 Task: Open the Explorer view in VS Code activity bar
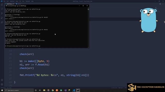[x=2, y=5]
